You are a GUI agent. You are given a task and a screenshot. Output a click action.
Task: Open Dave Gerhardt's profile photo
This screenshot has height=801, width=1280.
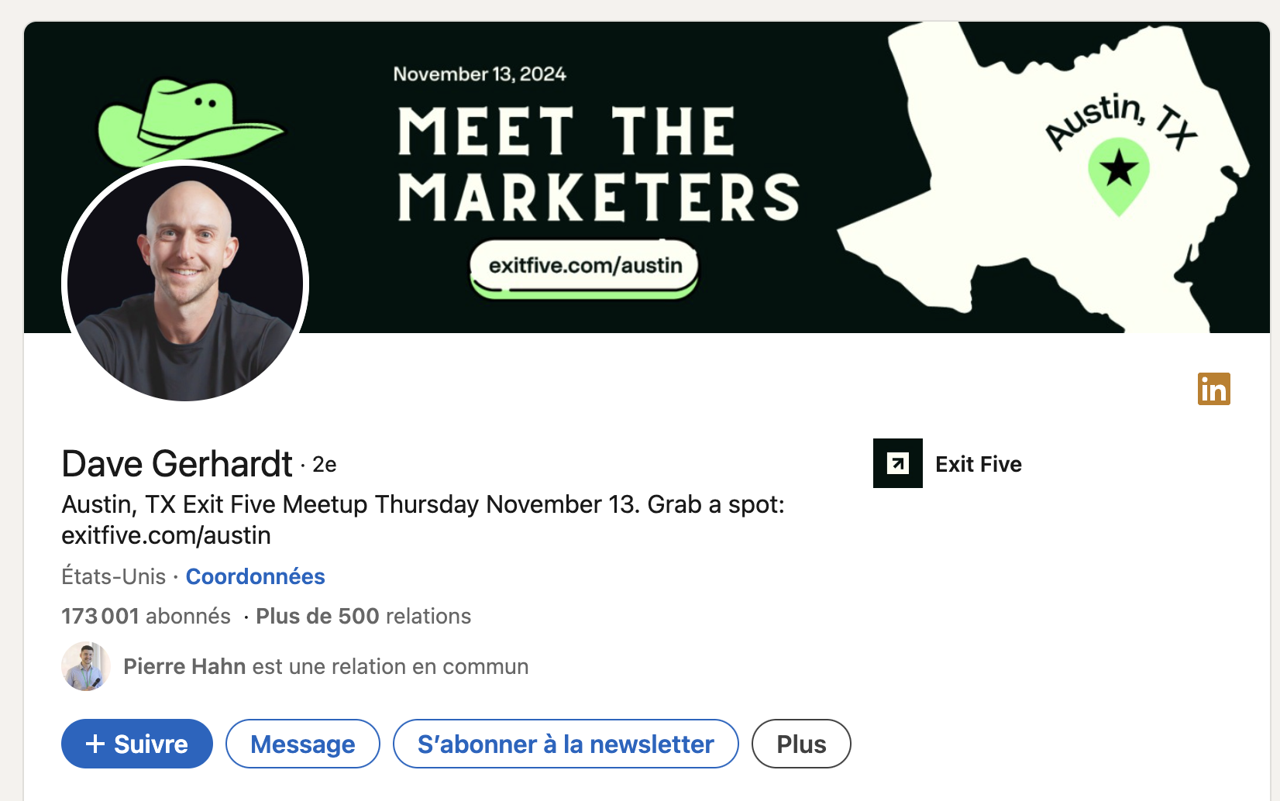coord(185,282)
